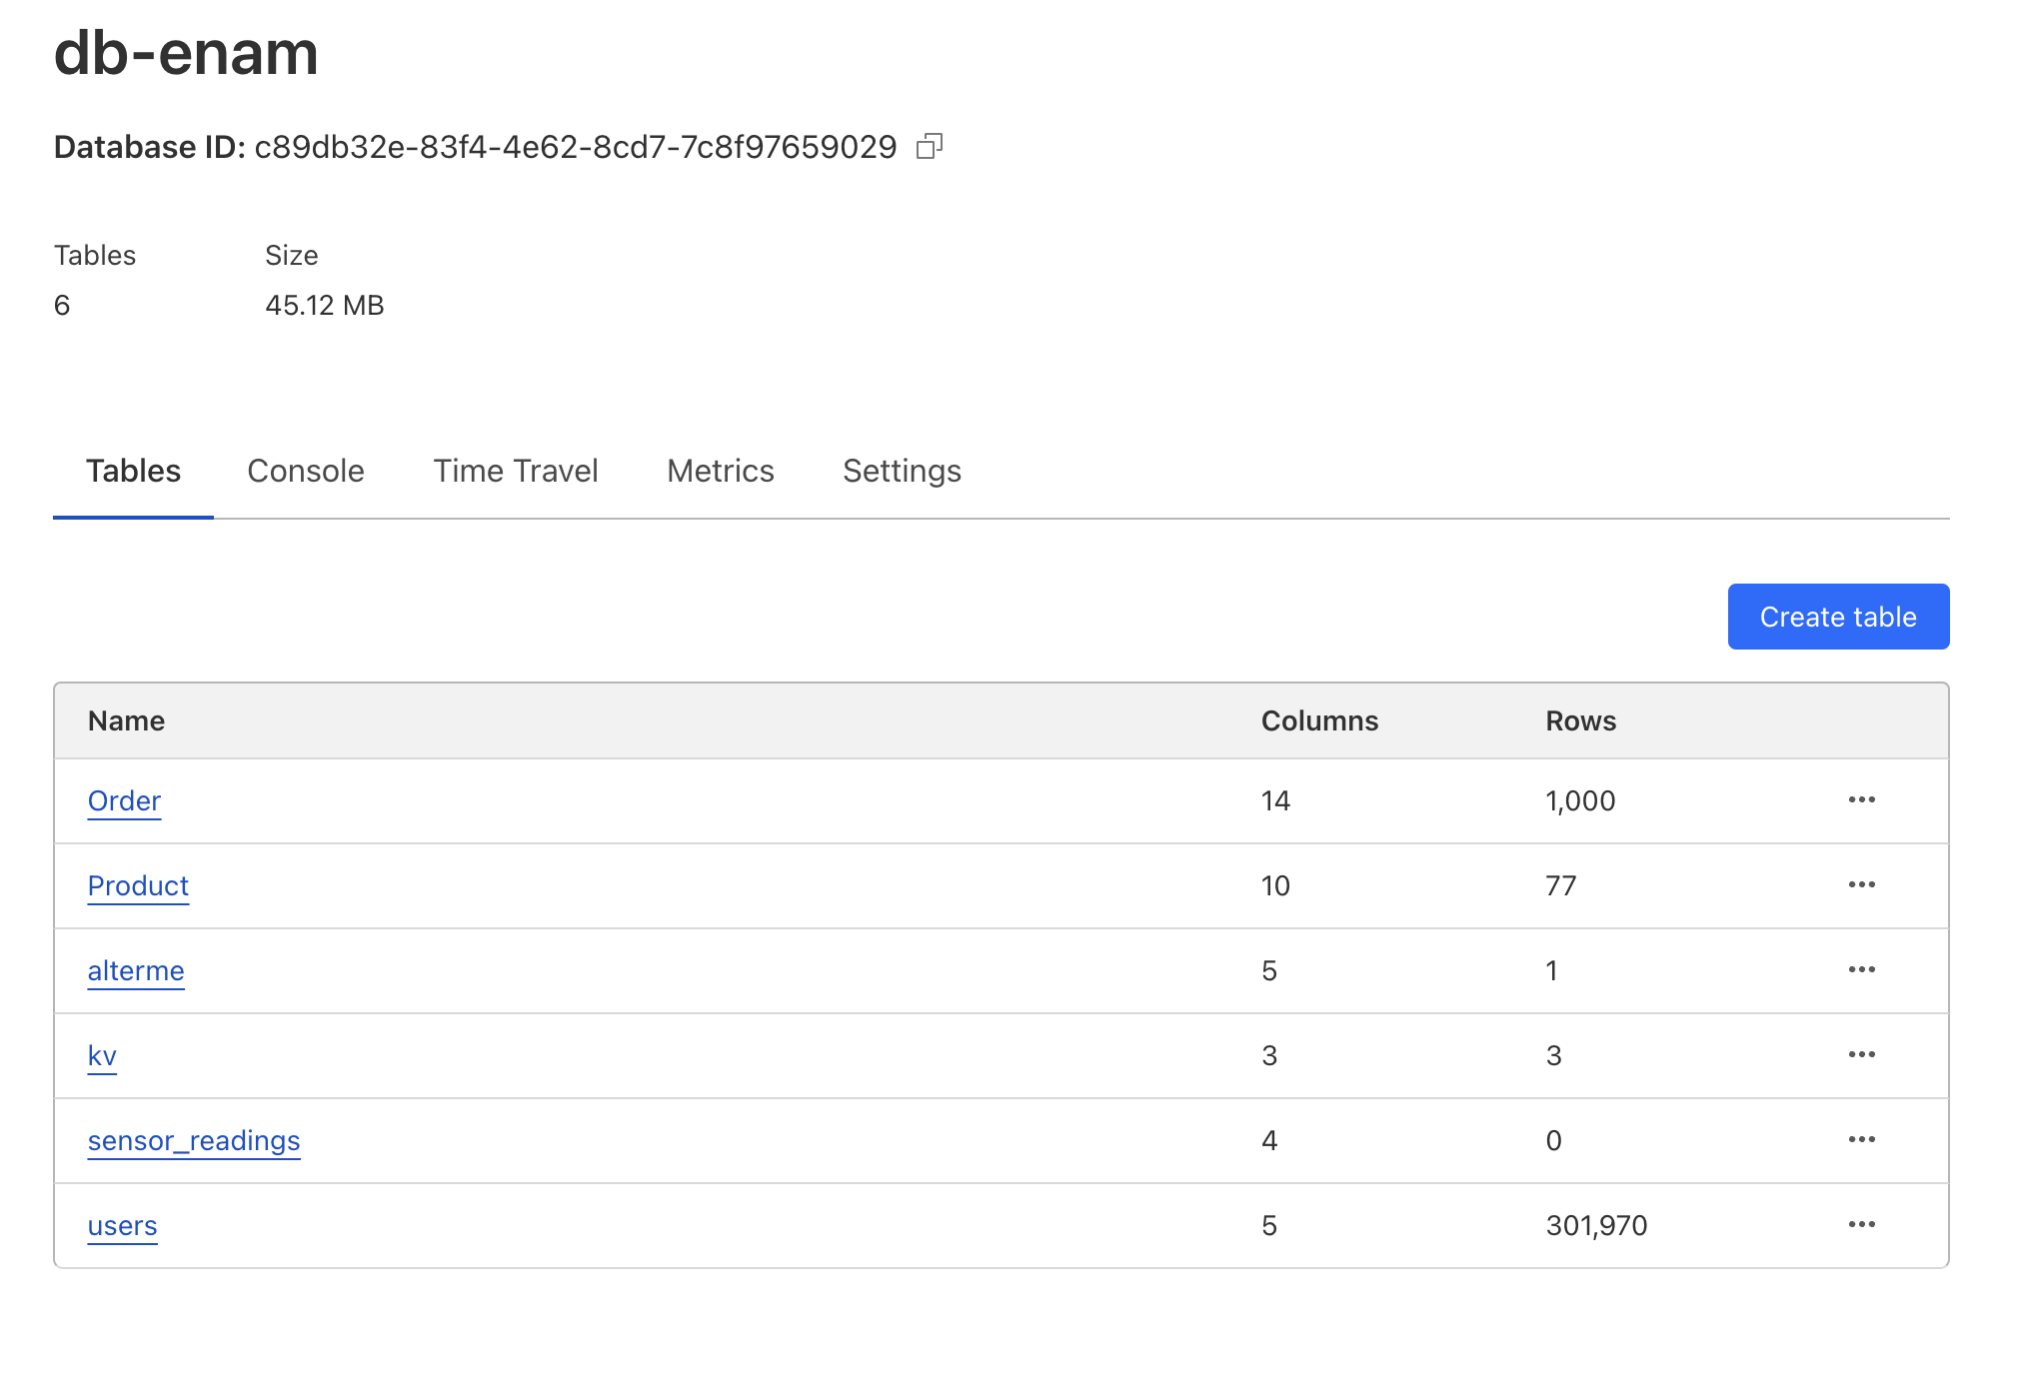Screen dimensions: 2019x1393
Task: Open the users table link
Action: point(122,1226)
